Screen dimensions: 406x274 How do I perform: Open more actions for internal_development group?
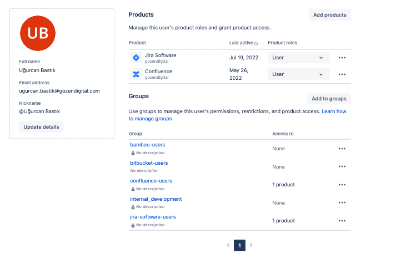coord(342,203)
